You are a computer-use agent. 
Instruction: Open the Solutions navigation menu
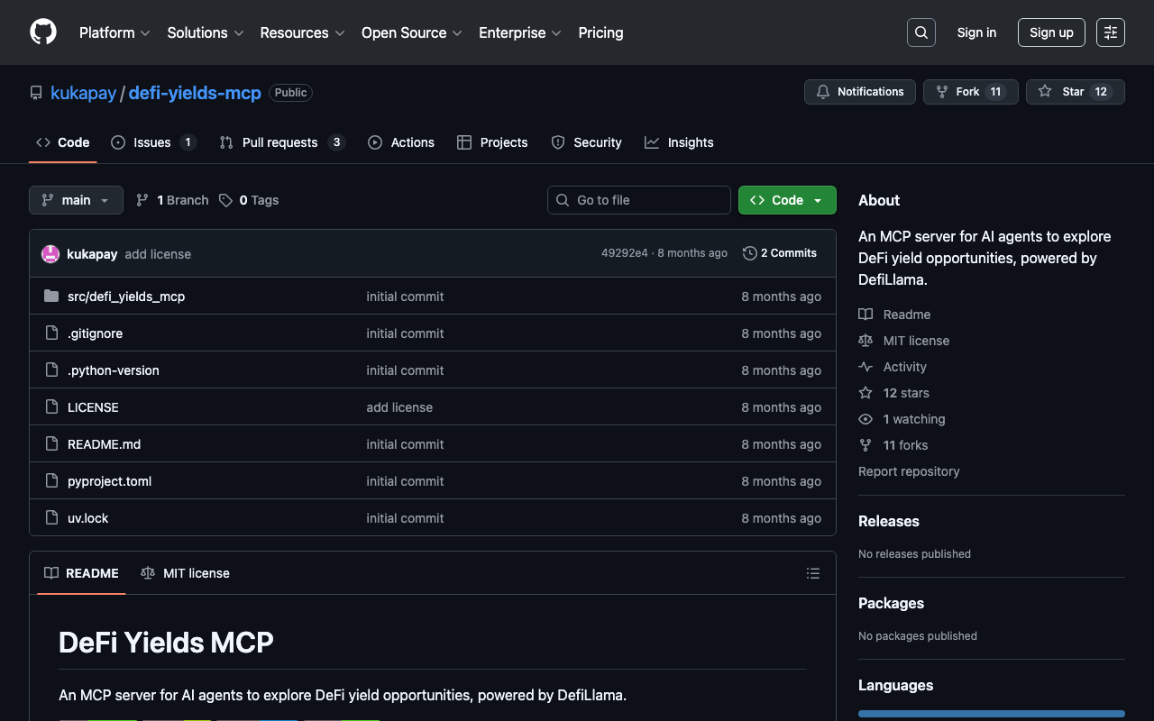click(x=205, y=32)
